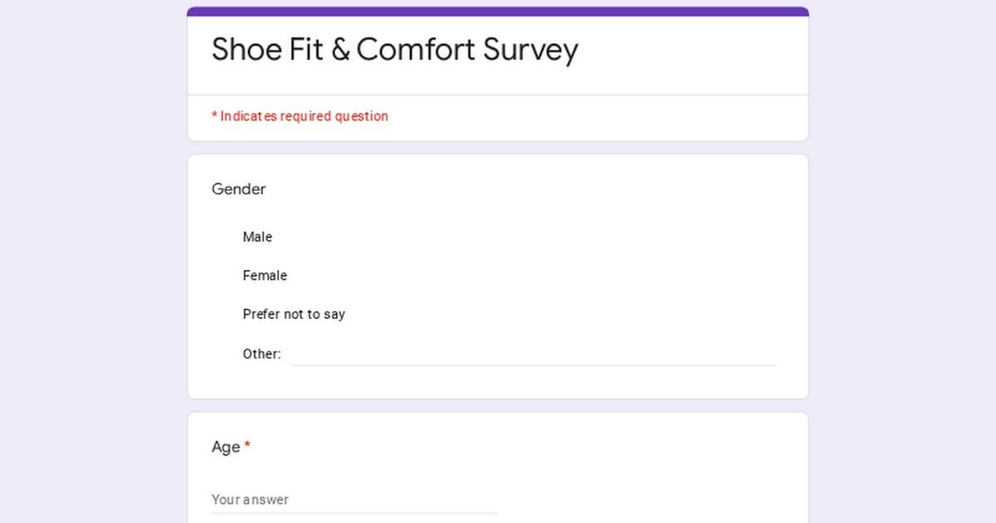
Task: Click the purple banner atop the form
Action: (498, 12)
